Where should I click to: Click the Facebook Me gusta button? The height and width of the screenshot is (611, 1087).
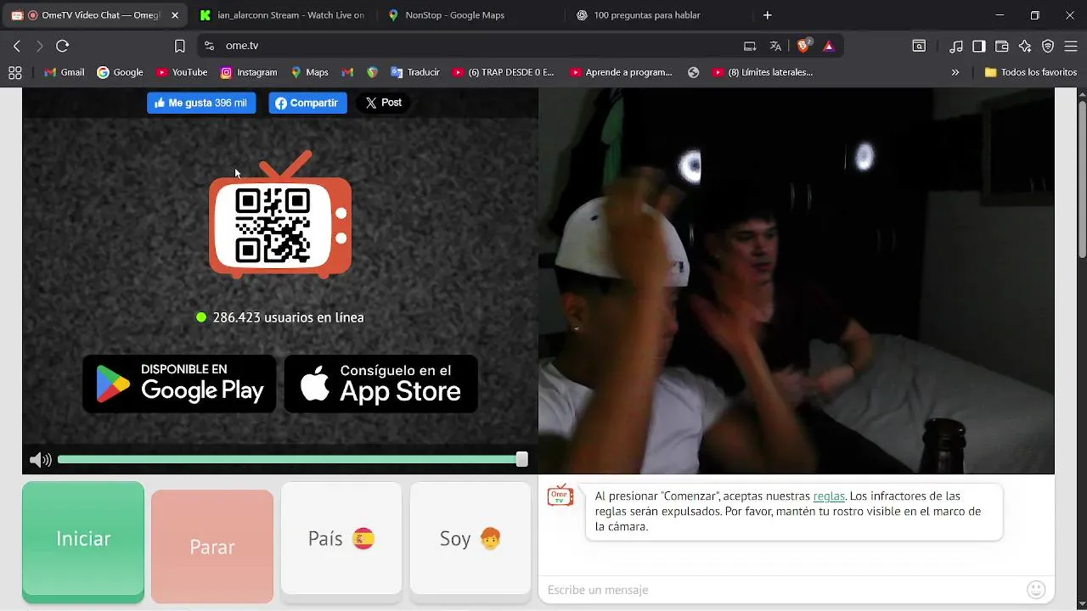pos(201,103)
